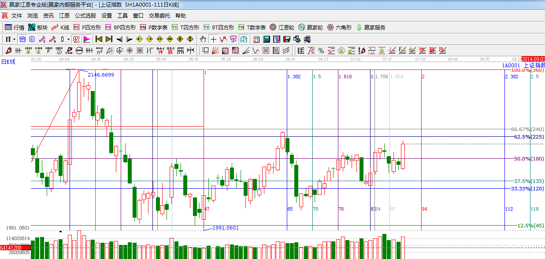
Task: Open the 9P四方形 square tool
Action: pos(120,27)
